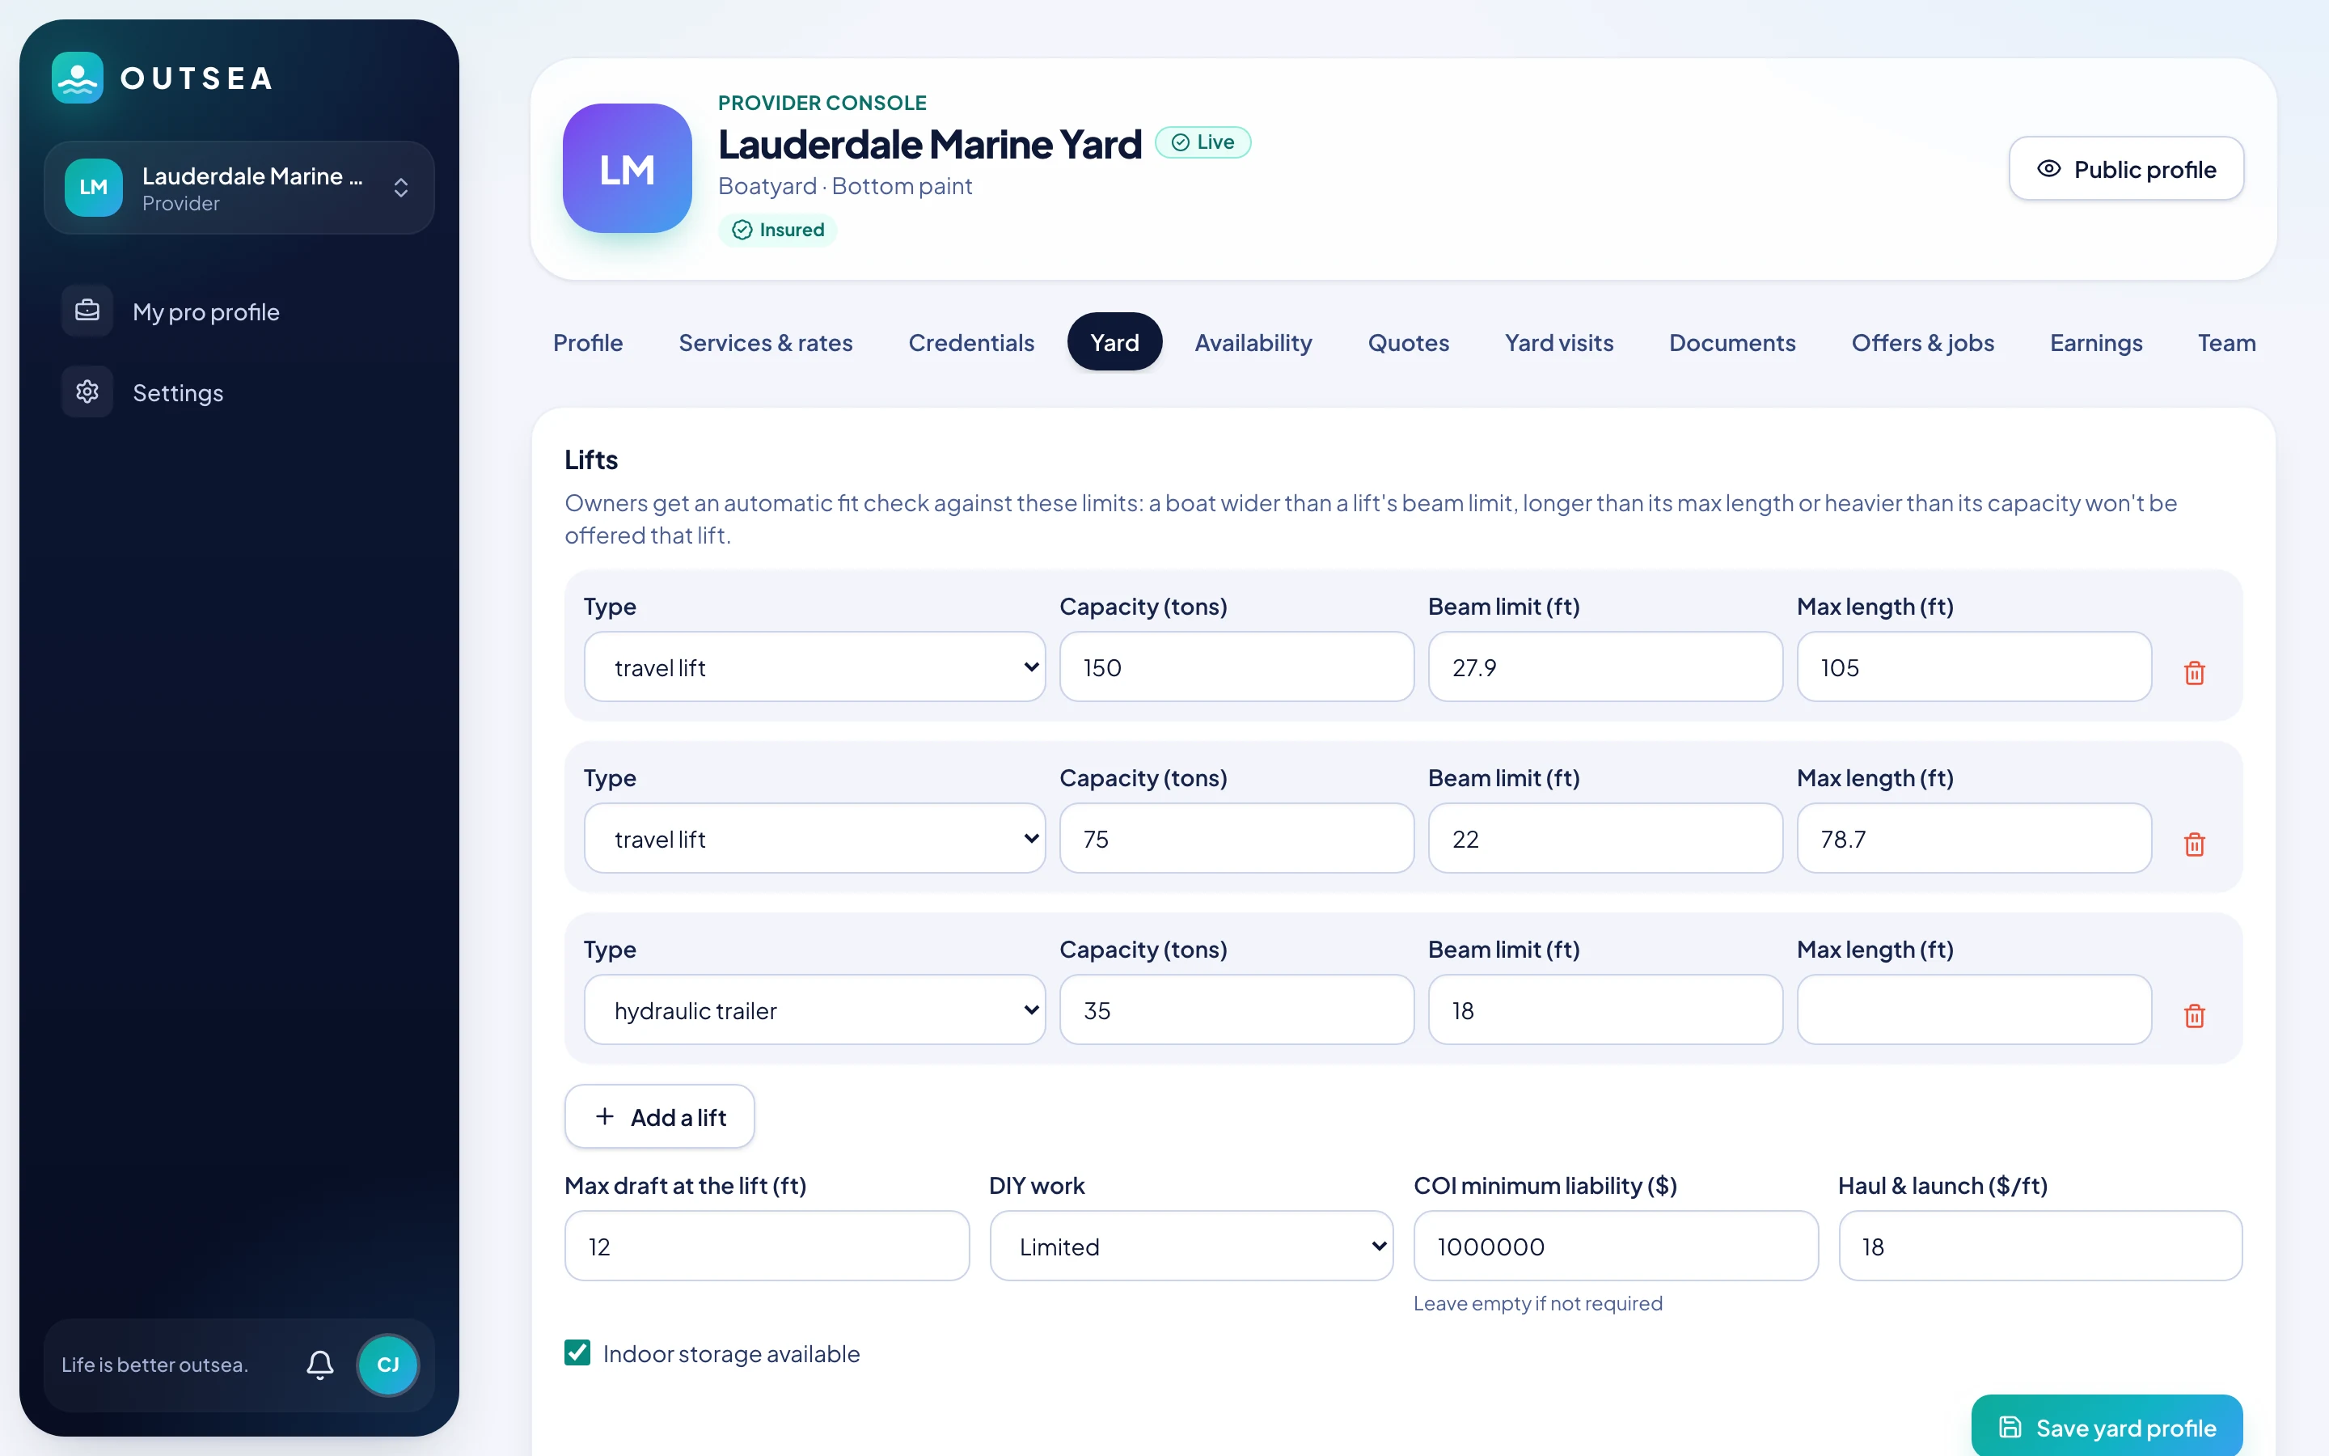Open Type dropdown for the 75-ton lift
2329x1456 pixels.
click(x=814, y=839)
